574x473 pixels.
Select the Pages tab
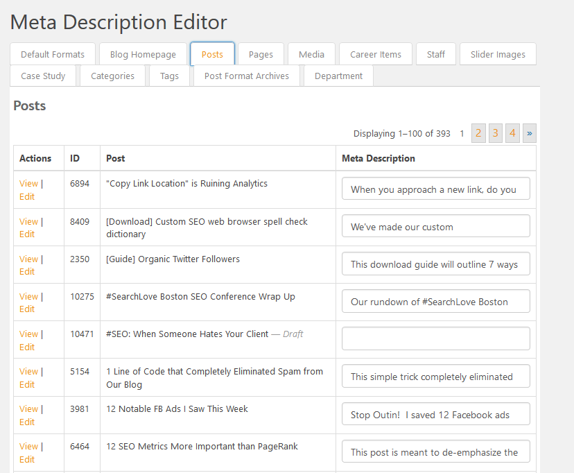[261, 54]
